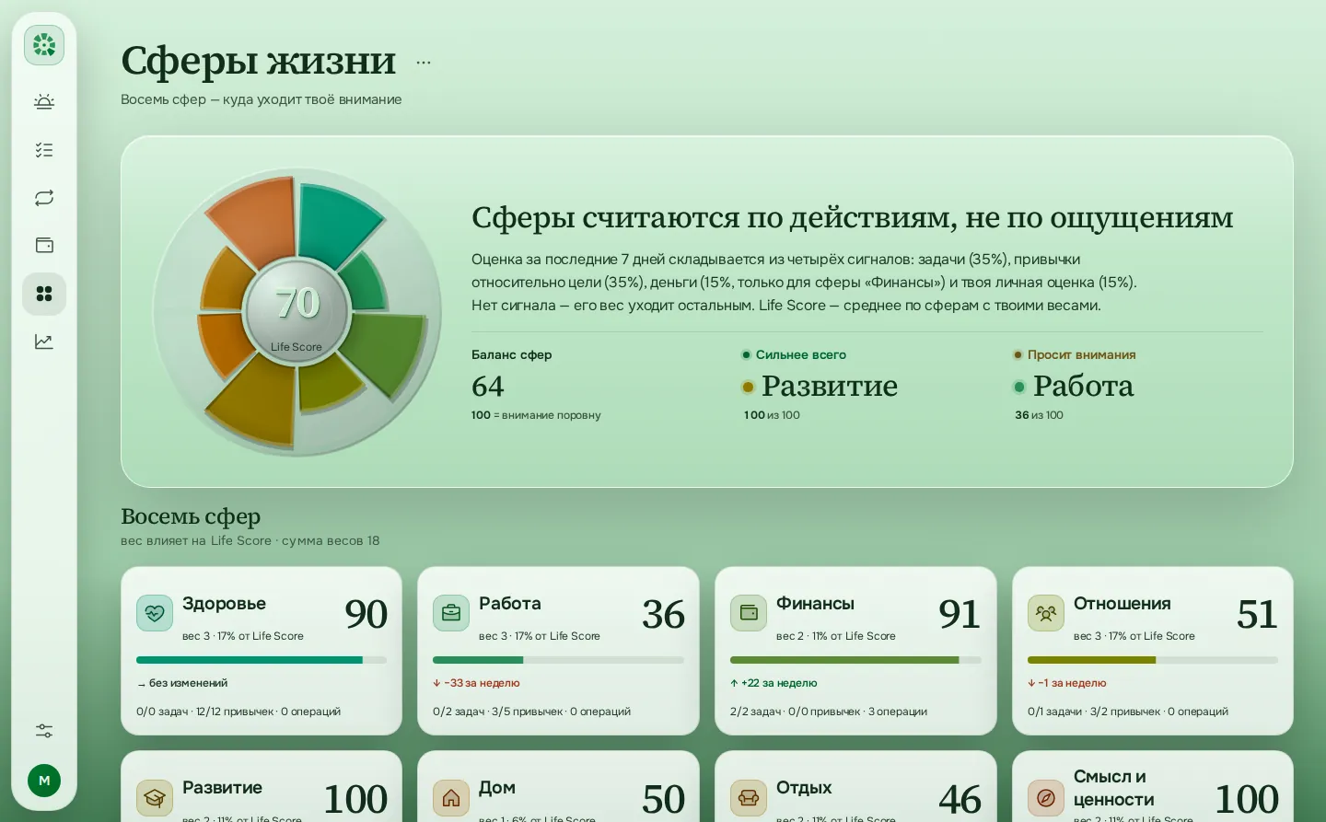
Task: Click the app logo at the sidebar top
Action: (44, 45)
